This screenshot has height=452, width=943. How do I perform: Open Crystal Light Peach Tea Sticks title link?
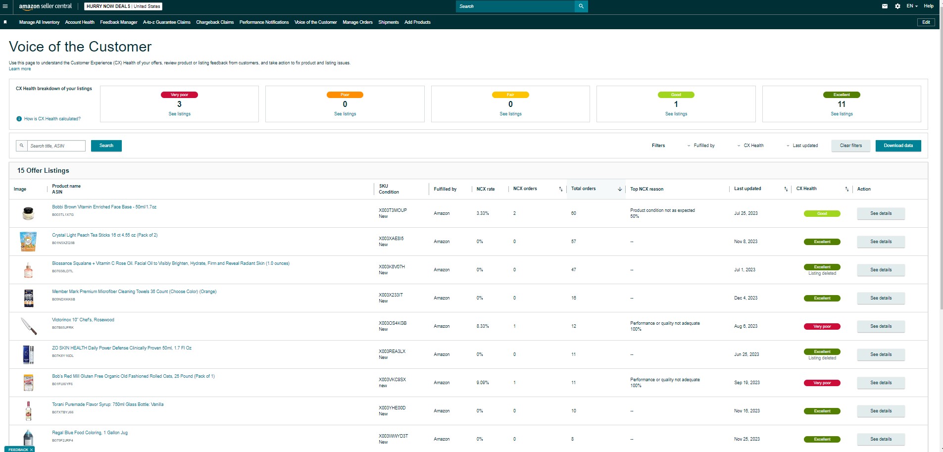[104, 235]
